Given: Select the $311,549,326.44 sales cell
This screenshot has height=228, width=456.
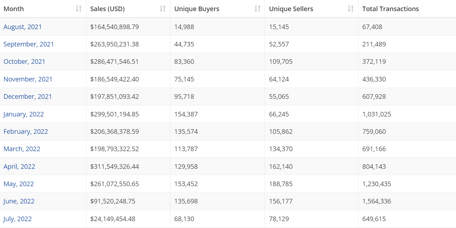Looking at the screenshot, I should (114, 167).
